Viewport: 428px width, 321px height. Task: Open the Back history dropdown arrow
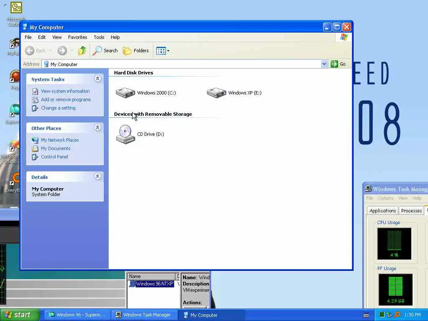(x=51, y=51)
